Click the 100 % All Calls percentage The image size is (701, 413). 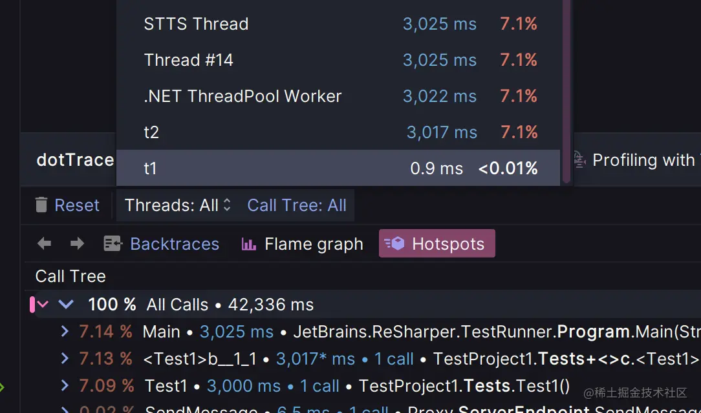pos(112,305)
